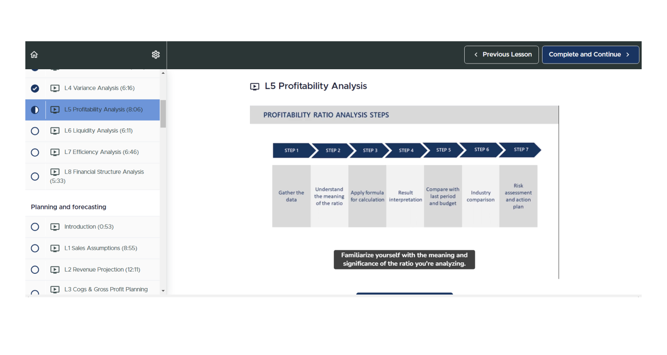Click the video icon beside L1 Sales Assumptions
The width and height of the screenshot is (667, 355).
tap(55, 248)
